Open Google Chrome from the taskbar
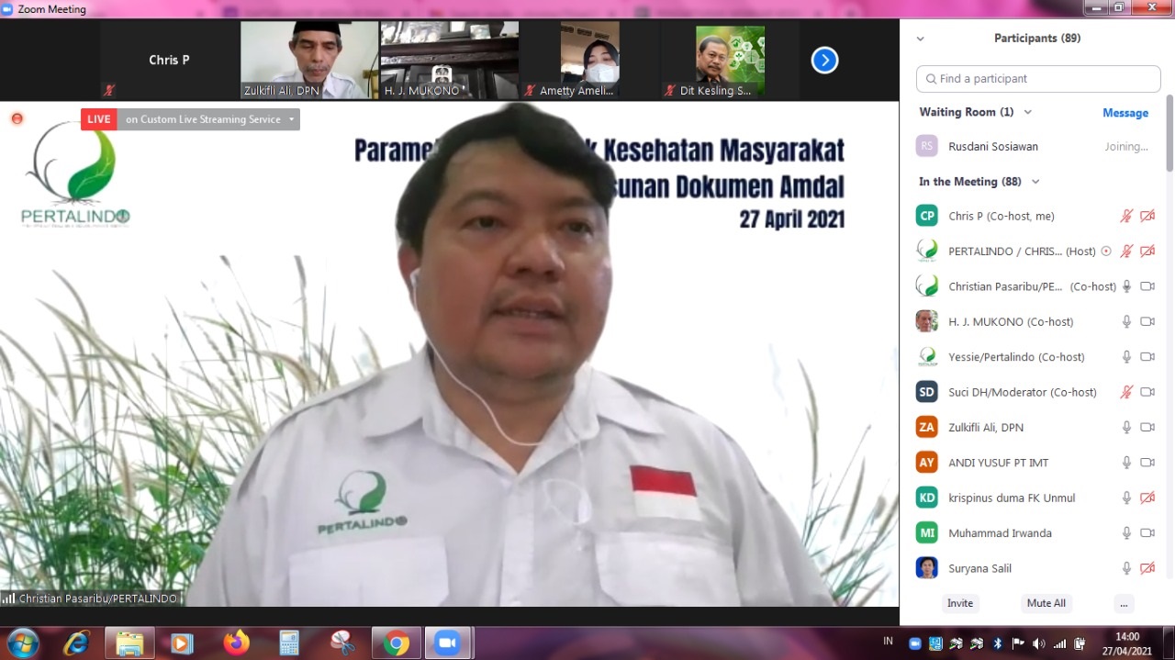Image resolution: width=1175 pixels, height=660 pixels. (x=397, y=643)
